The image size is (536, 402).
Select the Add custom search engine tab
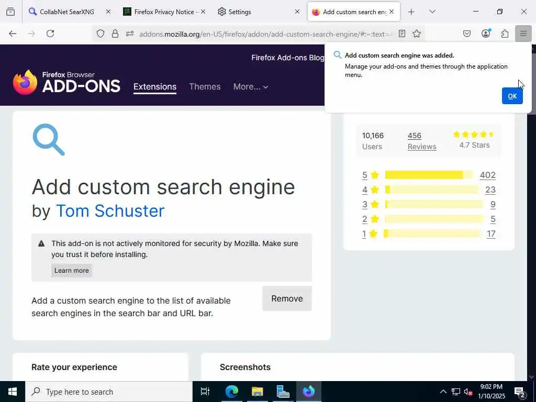[x=354, y=12]
